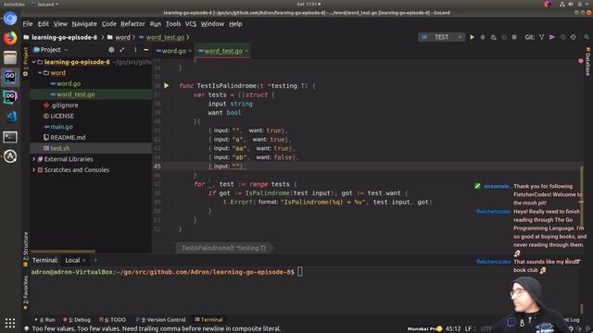The height and width of the screenshot is (333, 593).
Task: Open the Files manager icon in the dock
Action: (x=10, y=57)
